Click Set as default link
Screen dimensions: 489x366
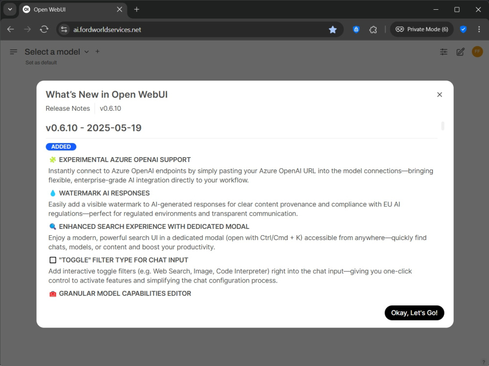click(41, 62)
